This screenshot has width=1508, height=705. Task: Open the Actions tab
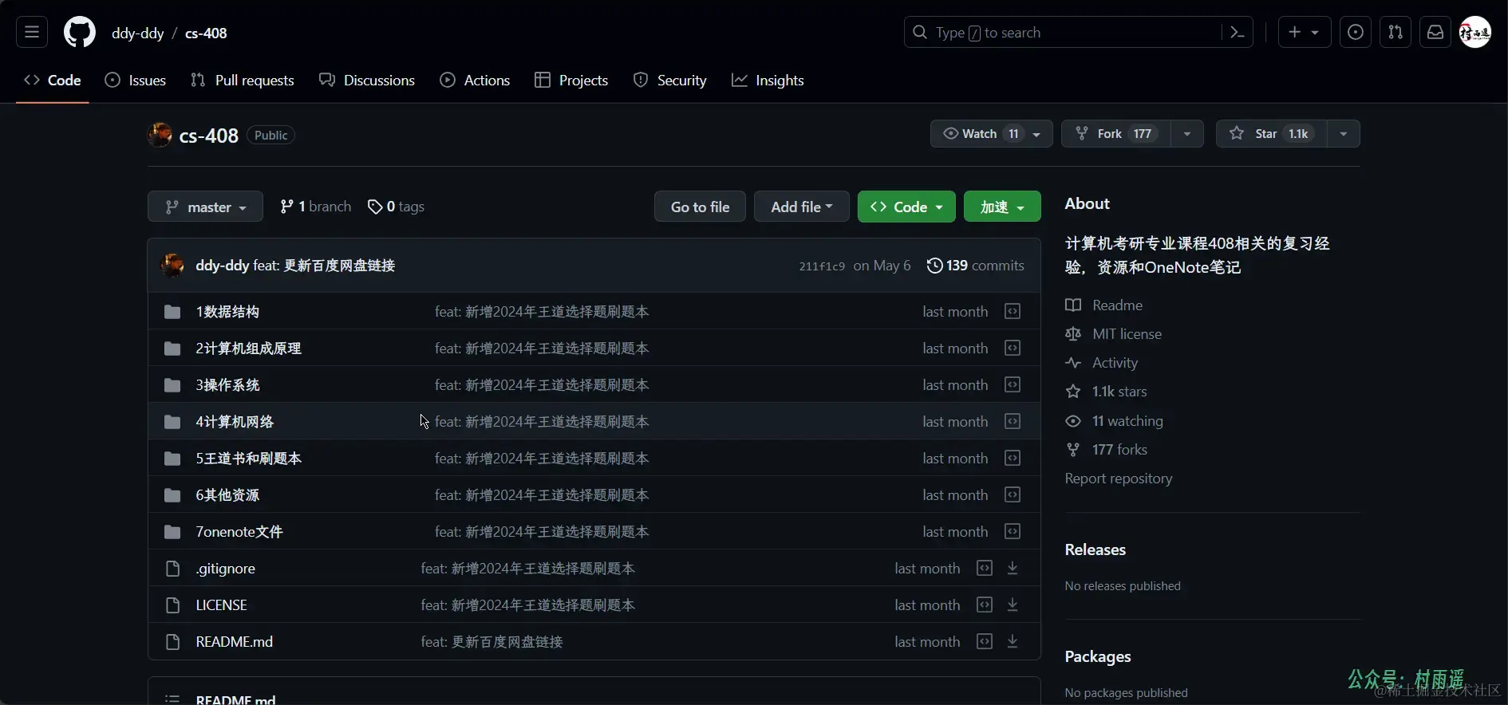475,81
